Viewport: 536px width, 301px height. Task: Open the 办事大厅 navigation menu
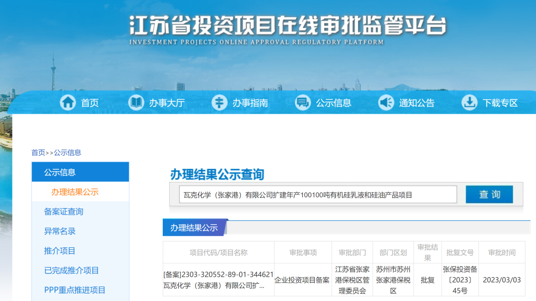click(x=167, y=103)
